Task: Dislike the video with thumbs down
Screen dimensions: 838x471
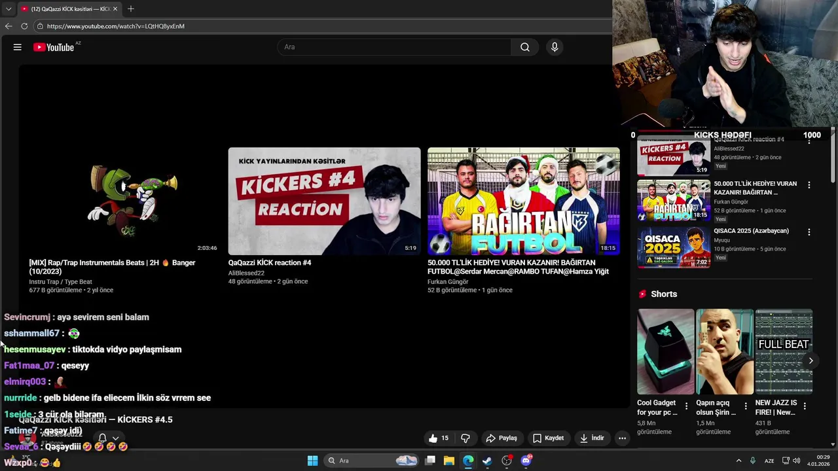Action: click(x=465, y=438)
